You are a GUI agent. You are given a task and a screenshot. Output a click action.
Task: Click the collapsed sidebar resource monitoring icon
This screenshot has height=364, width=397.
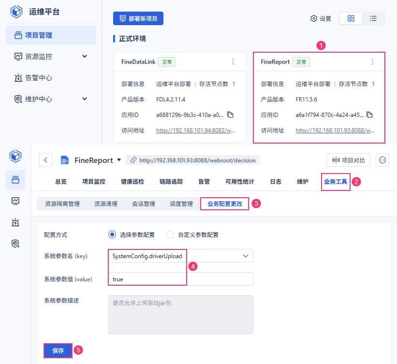(15, 201)
